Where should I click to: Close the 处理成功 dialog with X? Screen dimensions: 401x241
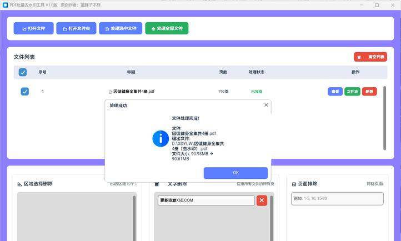pos(266,105)
